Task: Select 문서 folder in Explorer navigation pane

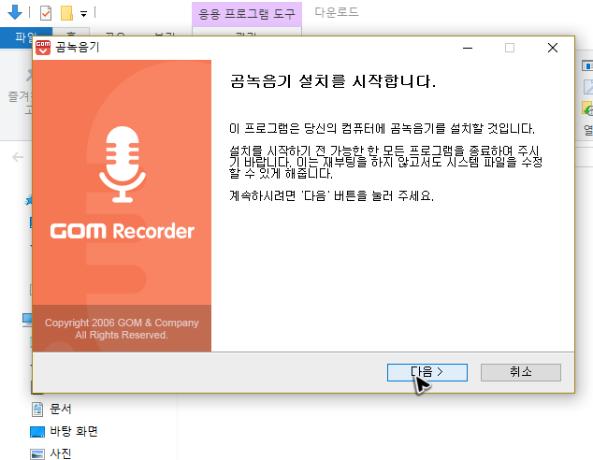Action: [60, 409]
